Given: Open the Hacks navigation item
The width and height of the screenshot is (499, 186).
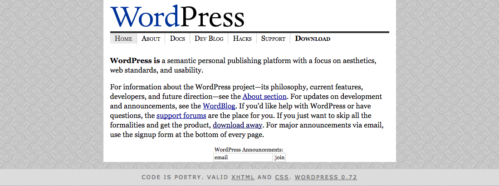Looking at the screenshot, I should [242, 39].
